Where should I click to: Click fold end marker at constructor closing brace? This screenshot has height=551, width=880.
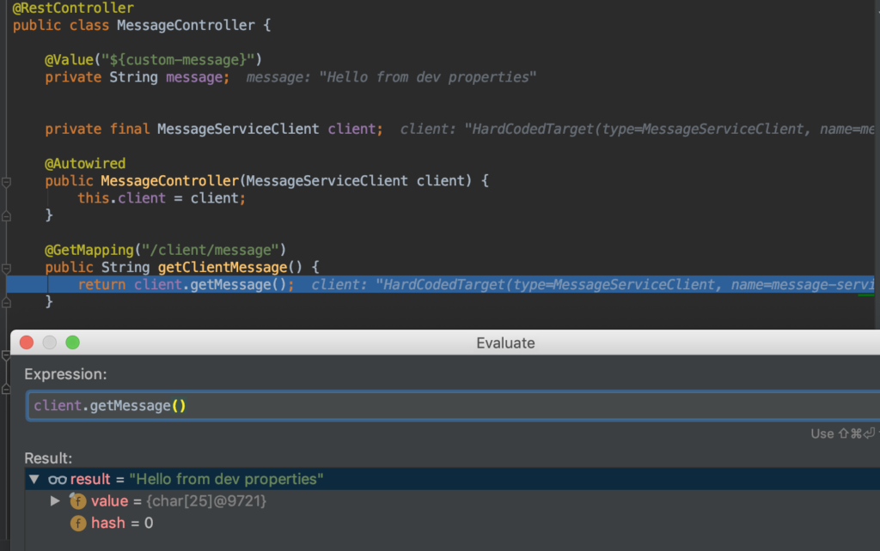pyautogui.click(x=6, y=215)
